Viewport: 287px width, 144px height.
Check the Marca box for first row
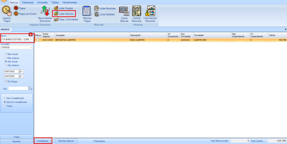click(x=38, y=40)
